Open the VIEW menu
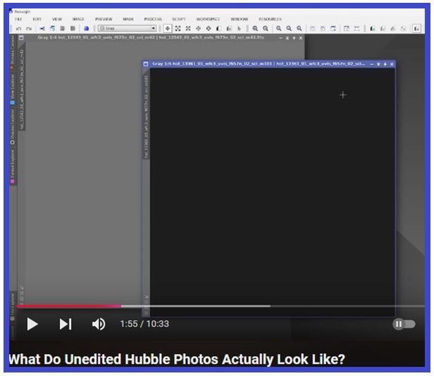This screenshot has height=376, width=434. pos(57,19)
